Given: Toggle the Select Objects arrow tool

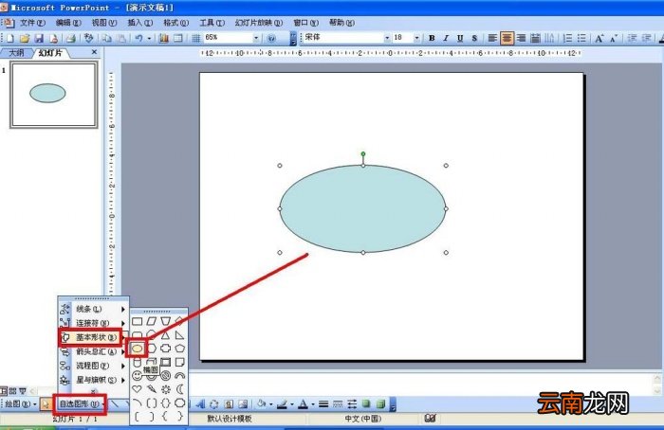Looking at the screenshot, I should tap(46, 404).
